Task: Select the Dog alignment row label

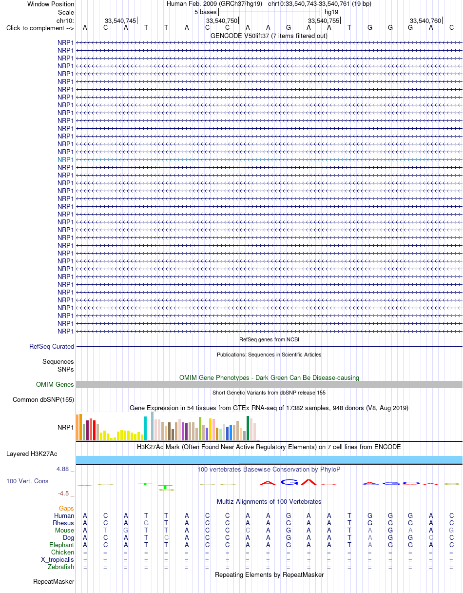Action: pos(68,537)
